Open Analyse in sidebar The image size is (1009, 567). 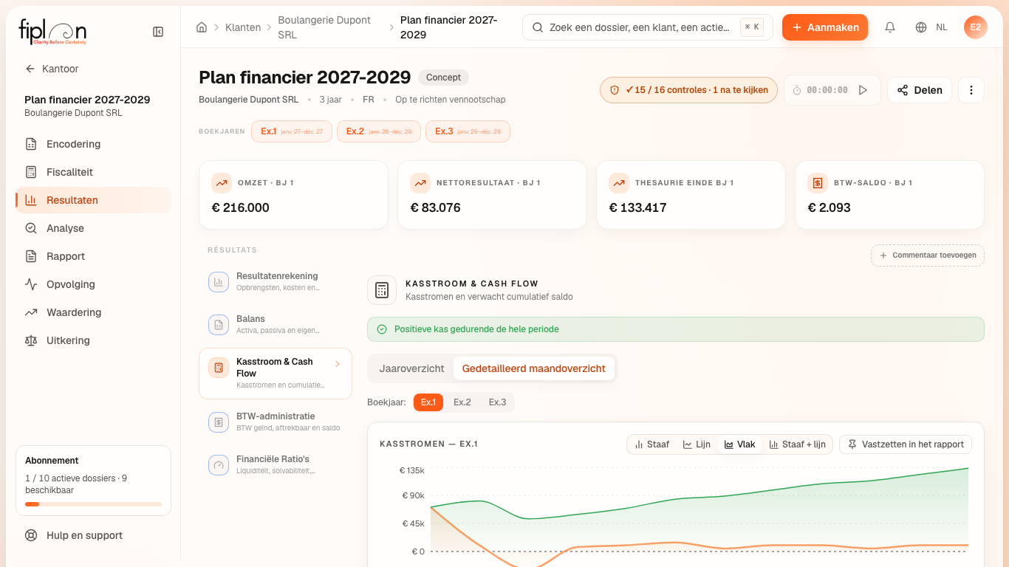pyautogui.click(x=93, y=228)
